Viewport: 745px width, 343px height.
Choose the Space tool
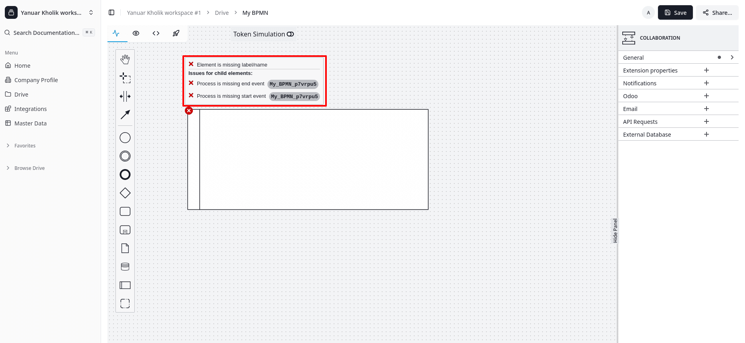(125, 96)
